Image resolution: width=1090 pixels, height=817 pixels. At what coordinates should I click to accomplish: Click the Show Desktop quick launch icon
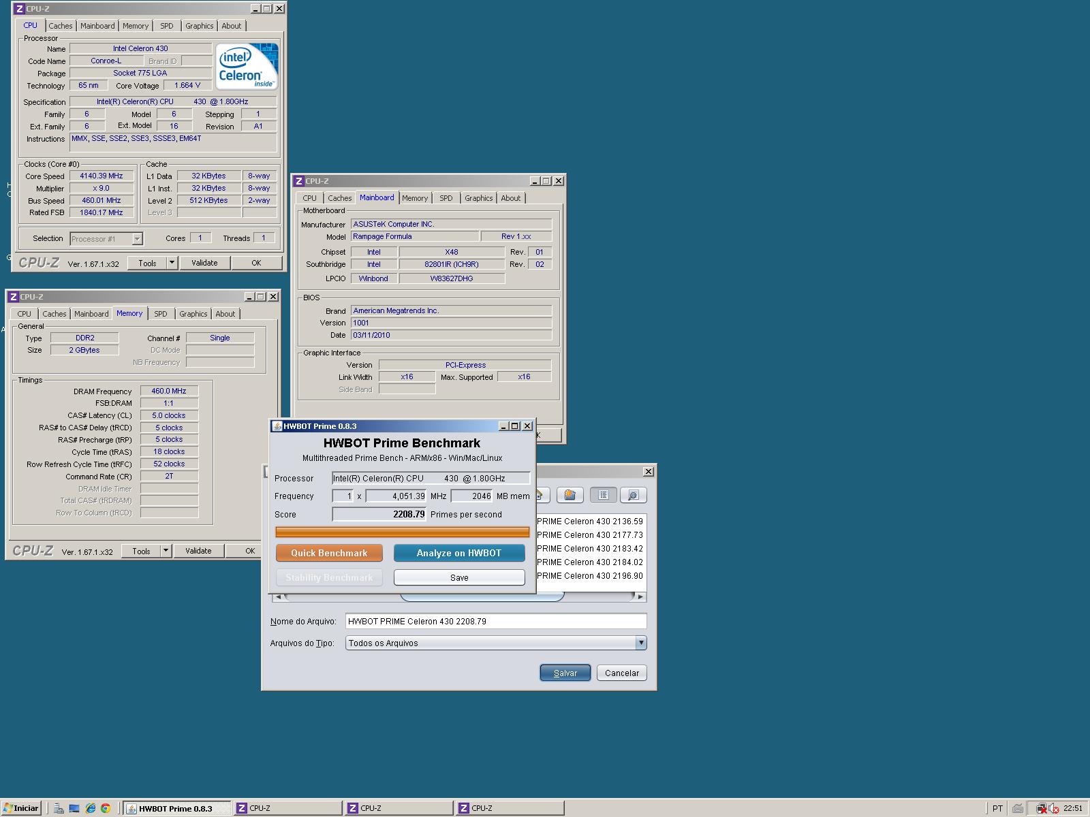click(74, 808)
